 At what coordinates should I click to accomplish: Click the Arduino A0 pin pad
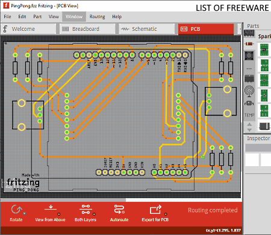(154, 172)
